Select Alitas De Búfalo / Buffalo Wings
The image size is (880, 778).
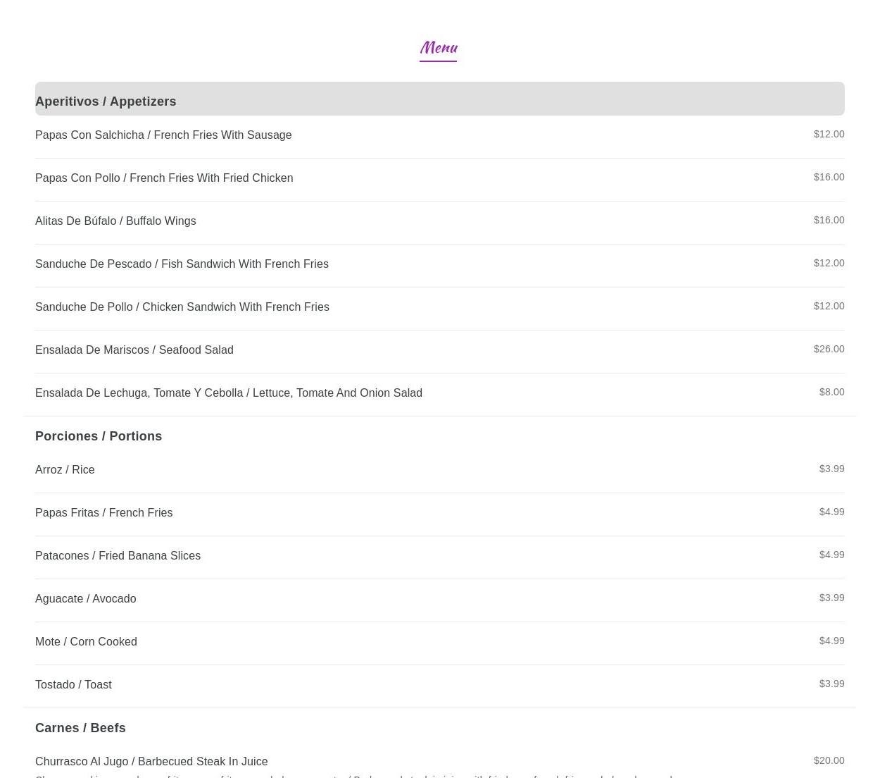click(x=115, y=221)
